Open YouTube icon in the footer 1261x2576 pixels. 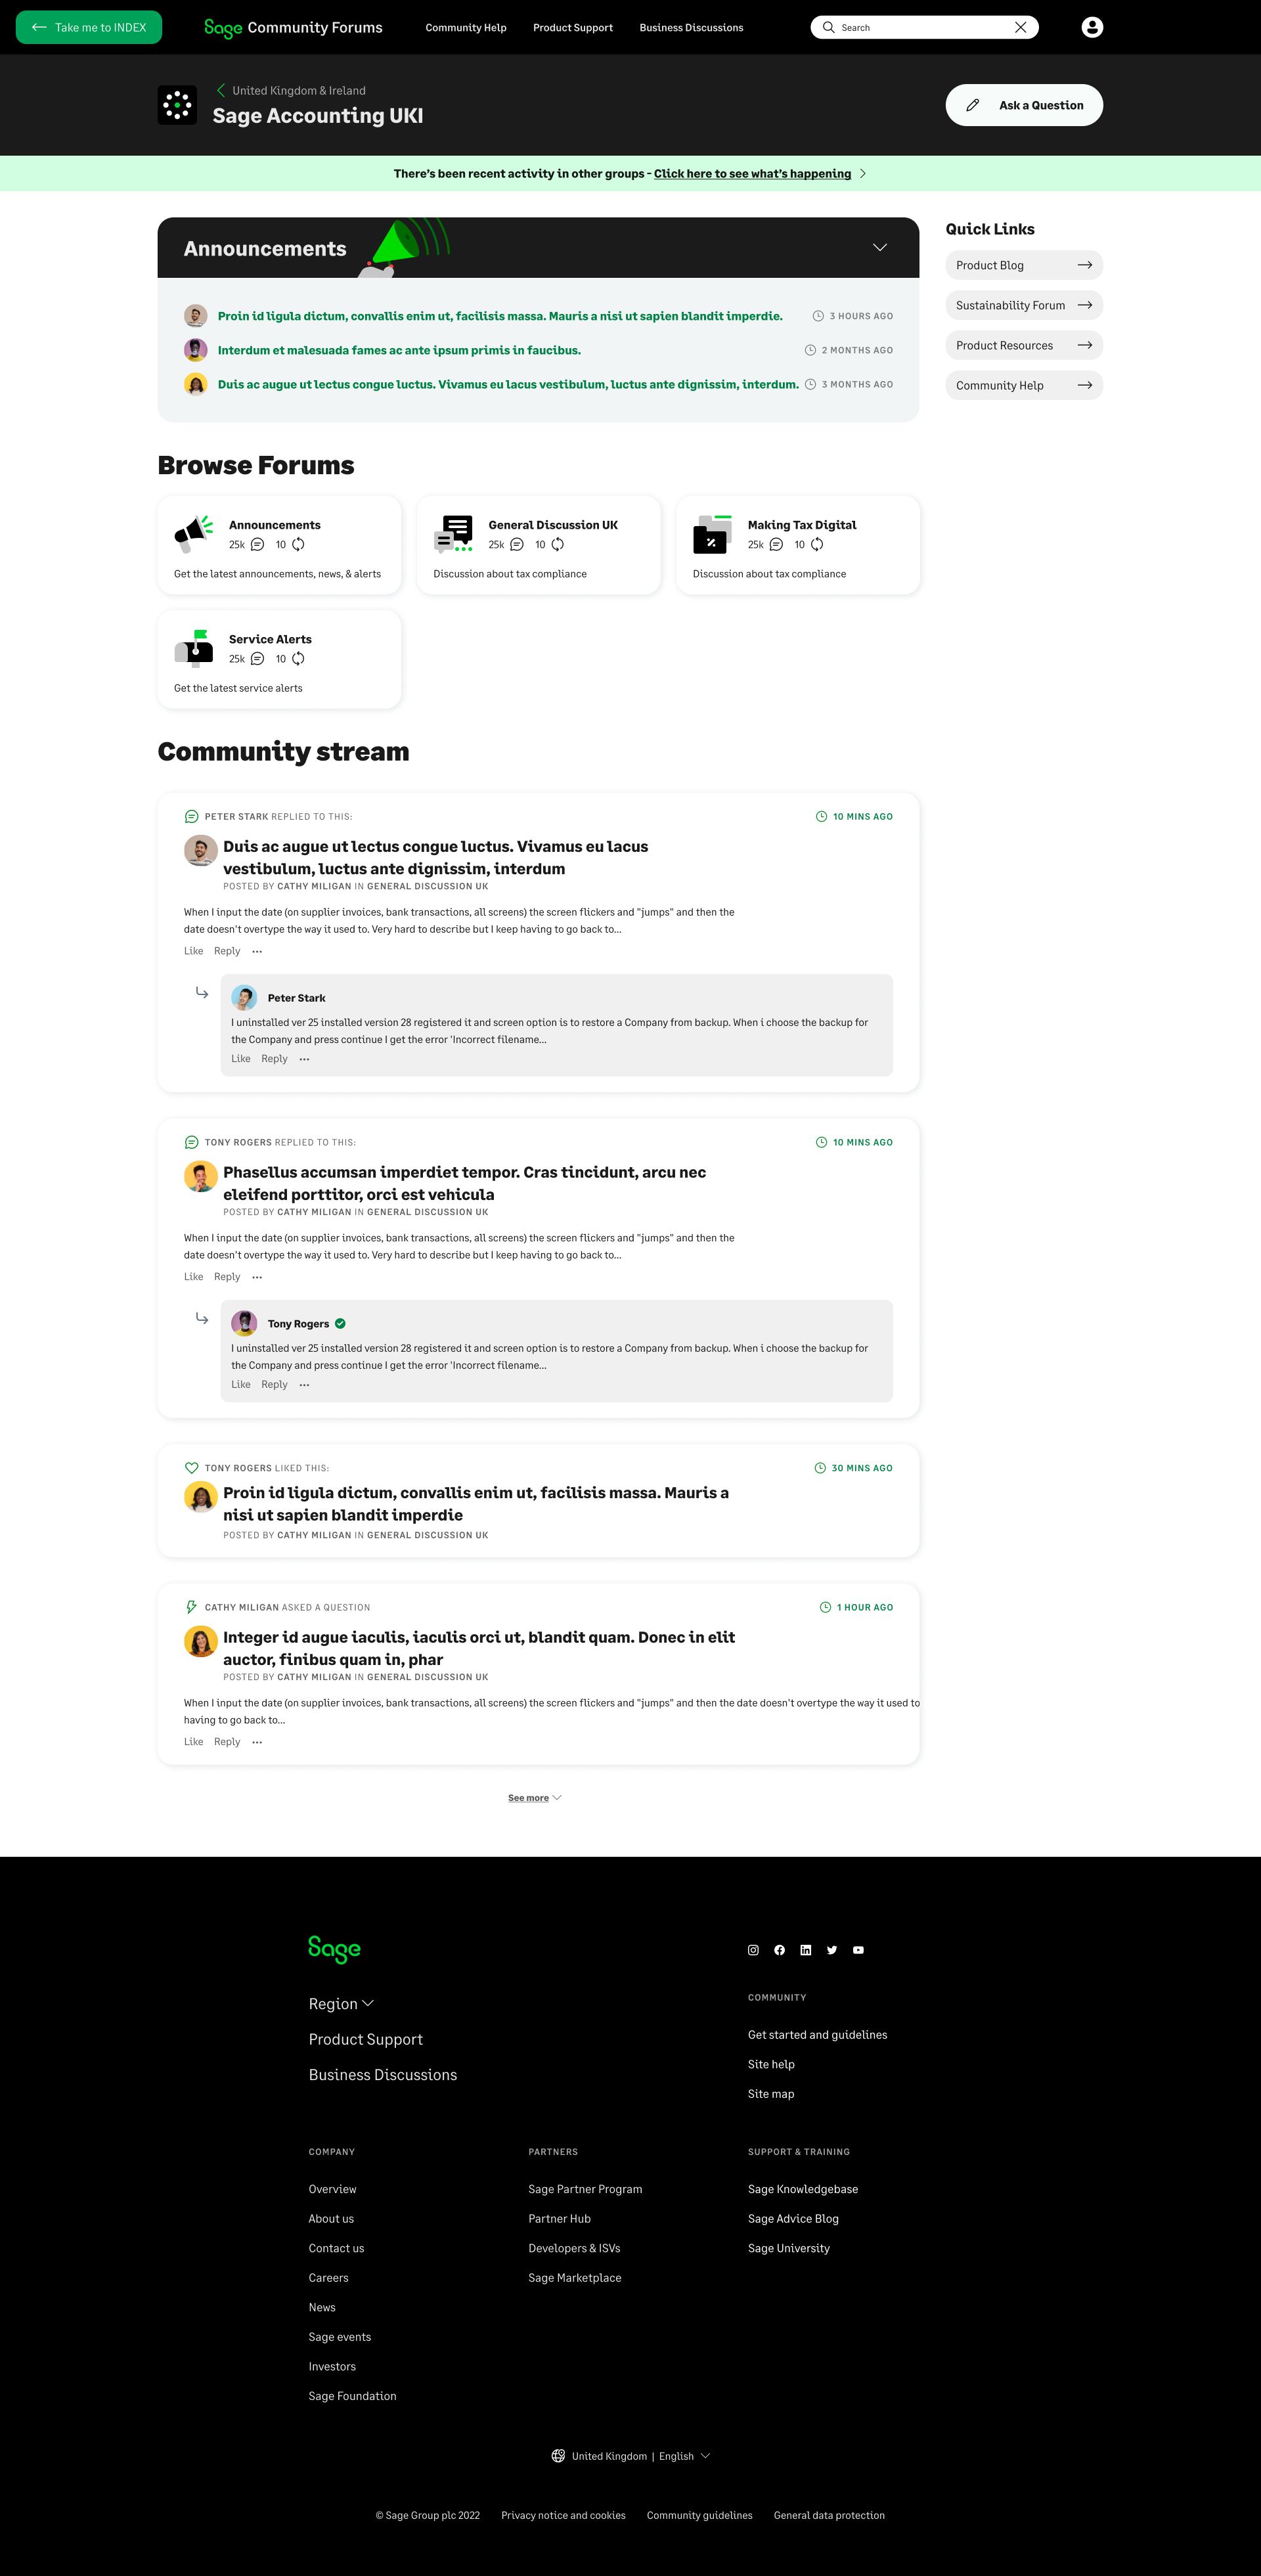pos(858,1950)
